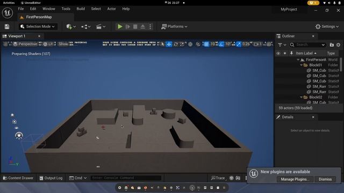Open the Tools menu
The width and height of the screenshot is (344, 193).
click(66, 9)
